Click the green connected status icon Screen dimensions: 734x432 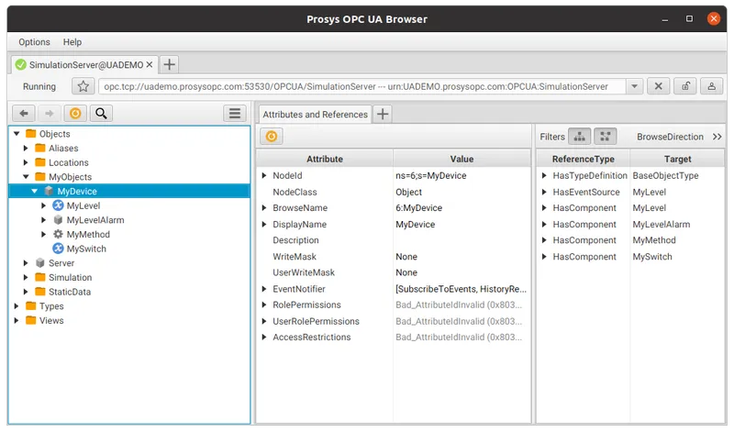click(x=21, y=64)
